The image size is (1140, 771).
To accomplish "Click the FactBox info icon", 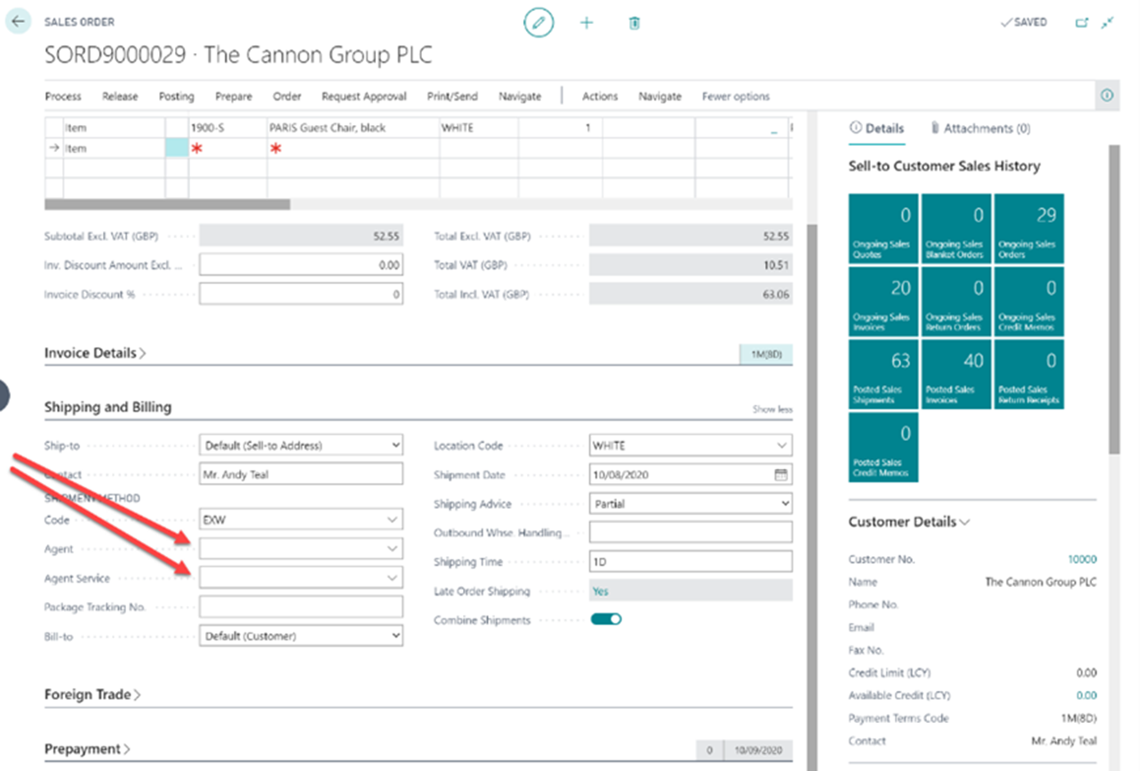I will [1107, 95].
